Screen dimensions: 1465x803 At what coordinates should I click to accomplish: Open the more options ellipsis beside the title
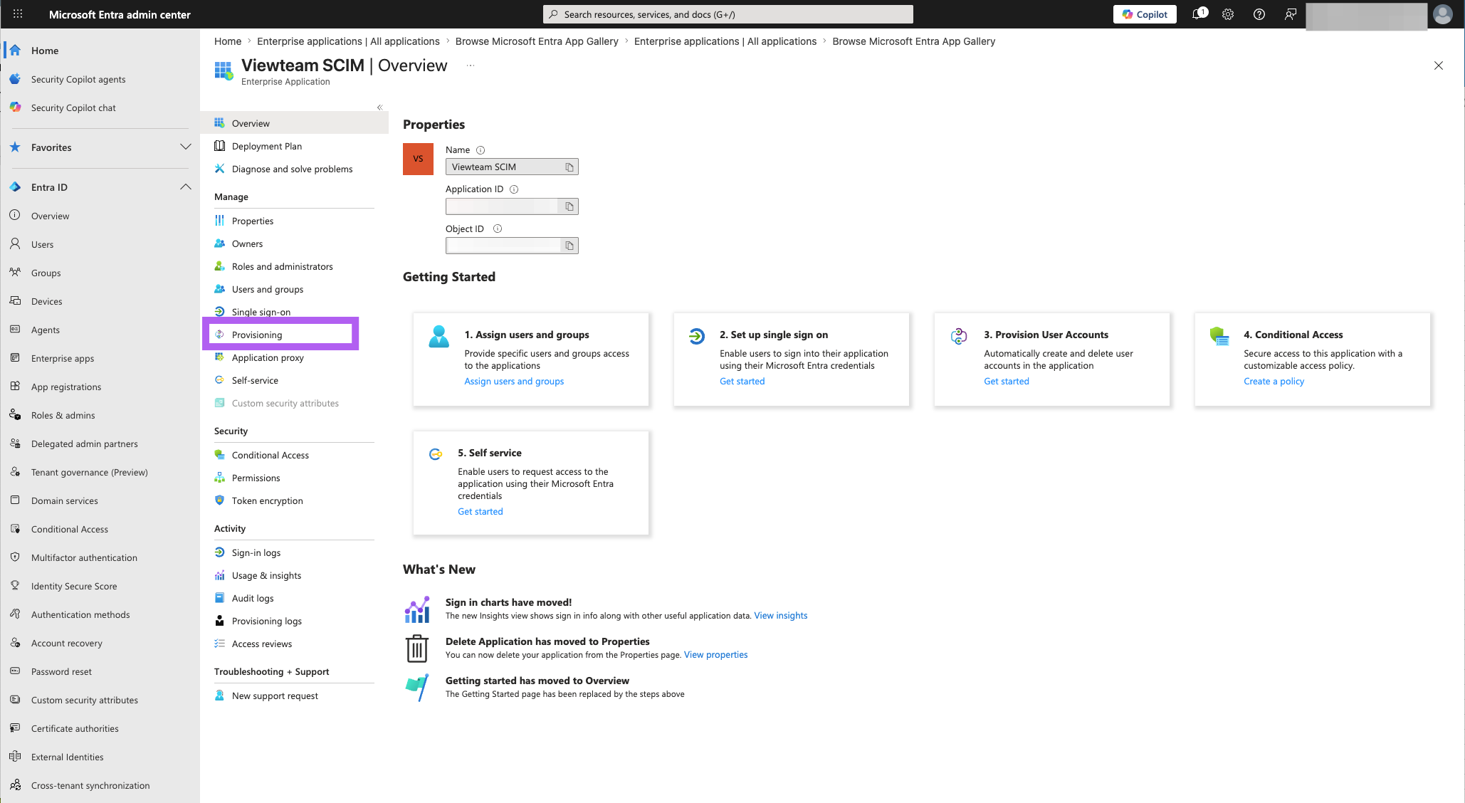point(471,65)
